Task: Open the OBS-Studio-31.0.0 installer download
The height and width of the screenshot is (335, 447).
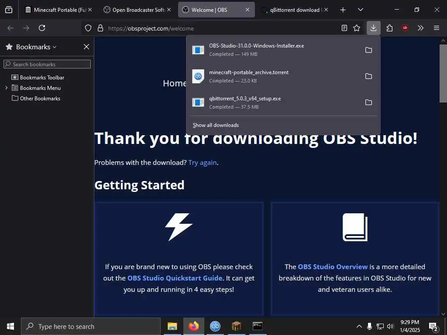Action: pyautogui.click(x=274, y=50)
